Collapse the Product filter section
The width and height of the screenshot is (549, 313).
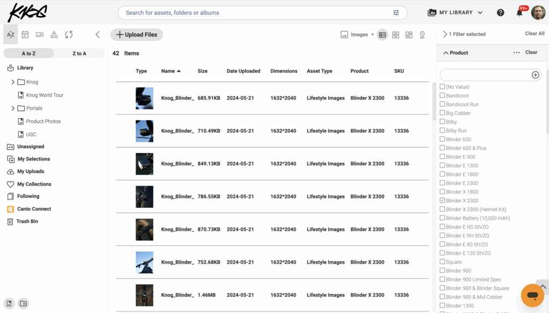tap(446, 52)
